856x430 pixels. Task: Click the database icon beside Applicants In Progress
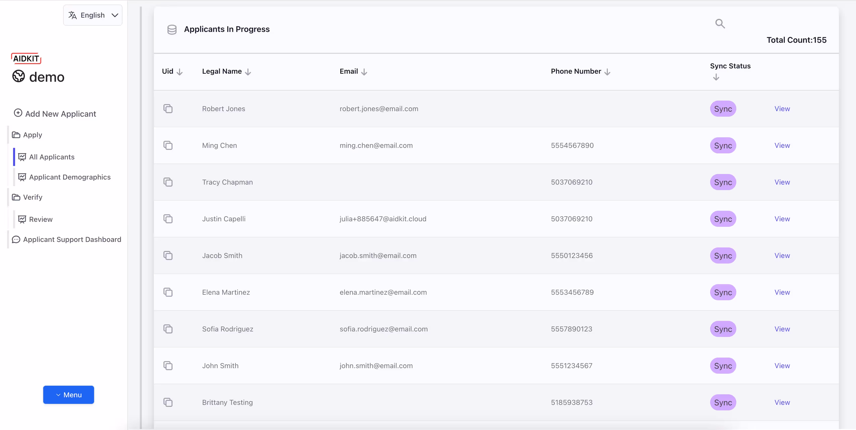[x=172, y=30]
